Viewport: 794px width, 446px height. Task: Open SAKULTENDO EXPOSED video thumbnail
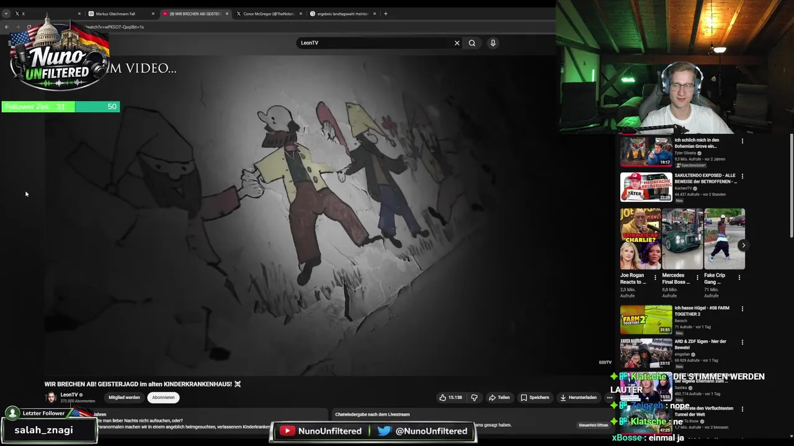click(x=646, y=186)
